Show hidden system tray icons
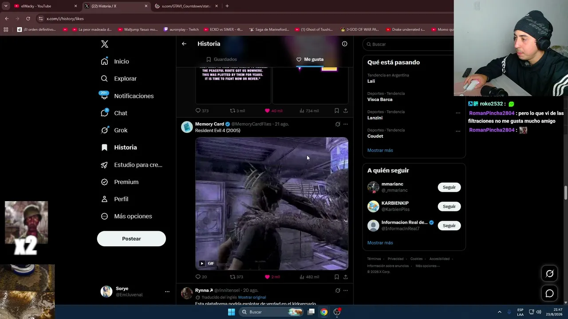Viewport: 568px width, 319px height. pos(499,312)
